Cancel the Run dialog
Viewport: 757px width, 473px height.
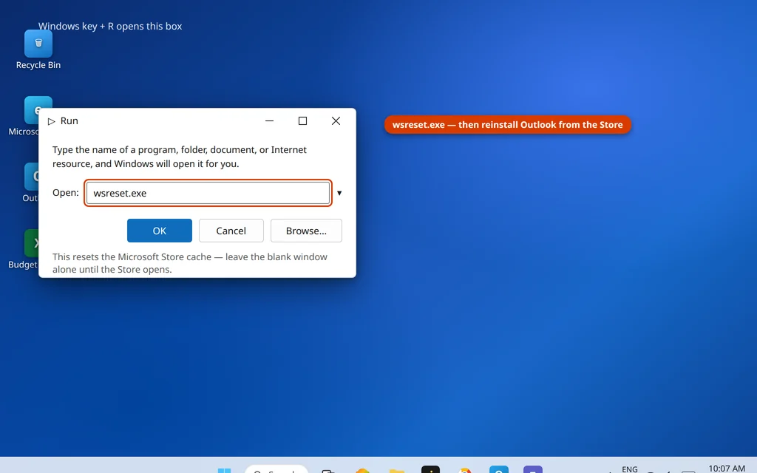[x=231, y=231]
